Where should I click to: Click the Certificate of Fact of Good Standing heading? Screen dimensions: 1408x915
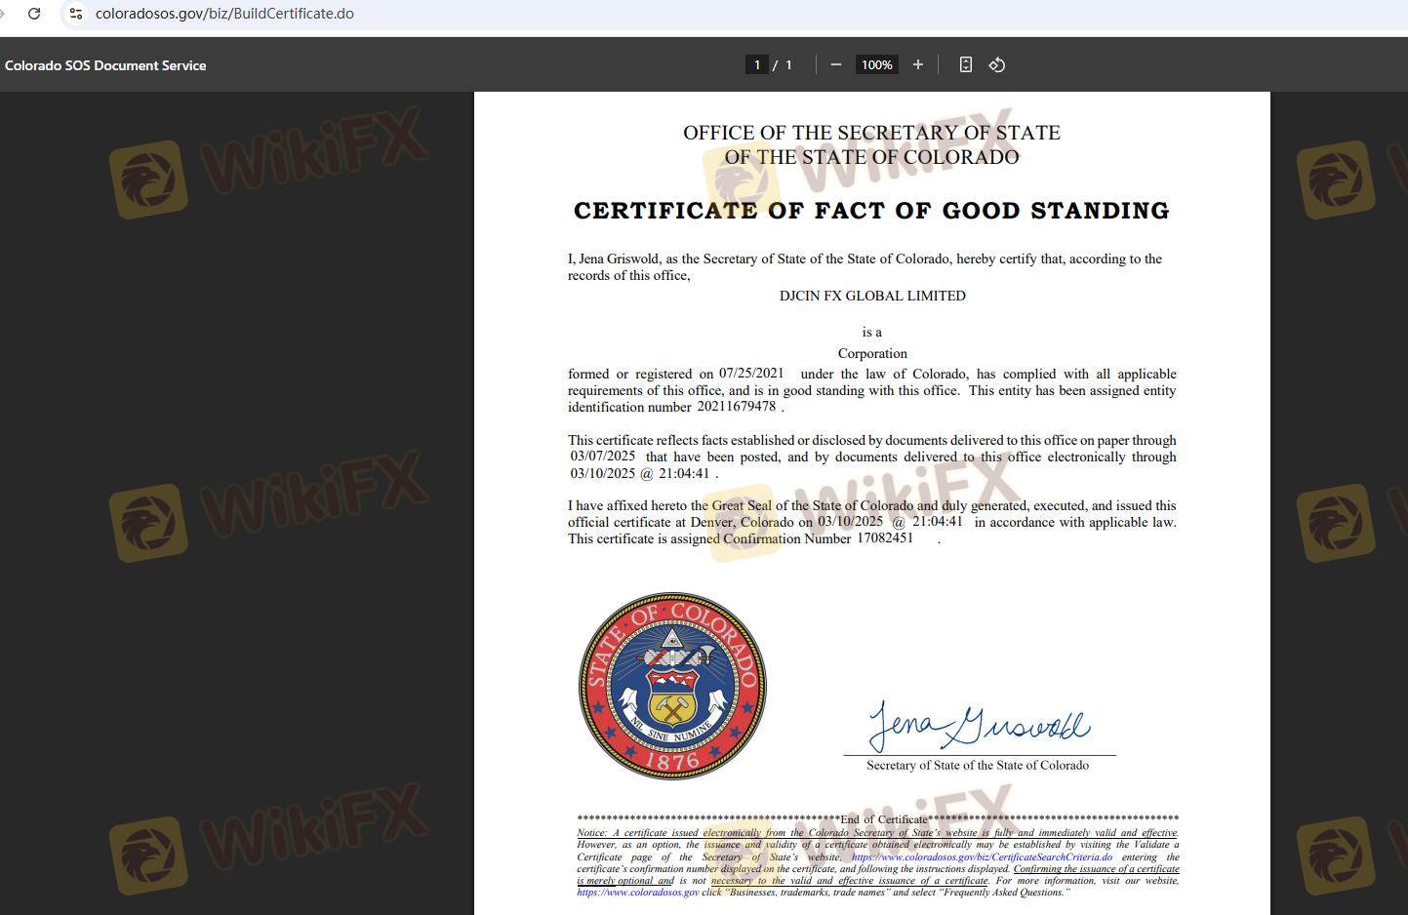coord(871,211)
